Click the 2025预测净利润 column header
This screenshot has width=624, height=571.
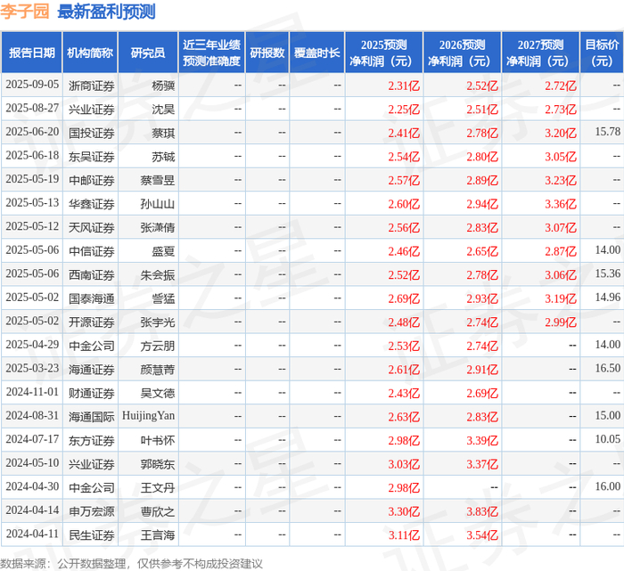[x=383, y=53]
